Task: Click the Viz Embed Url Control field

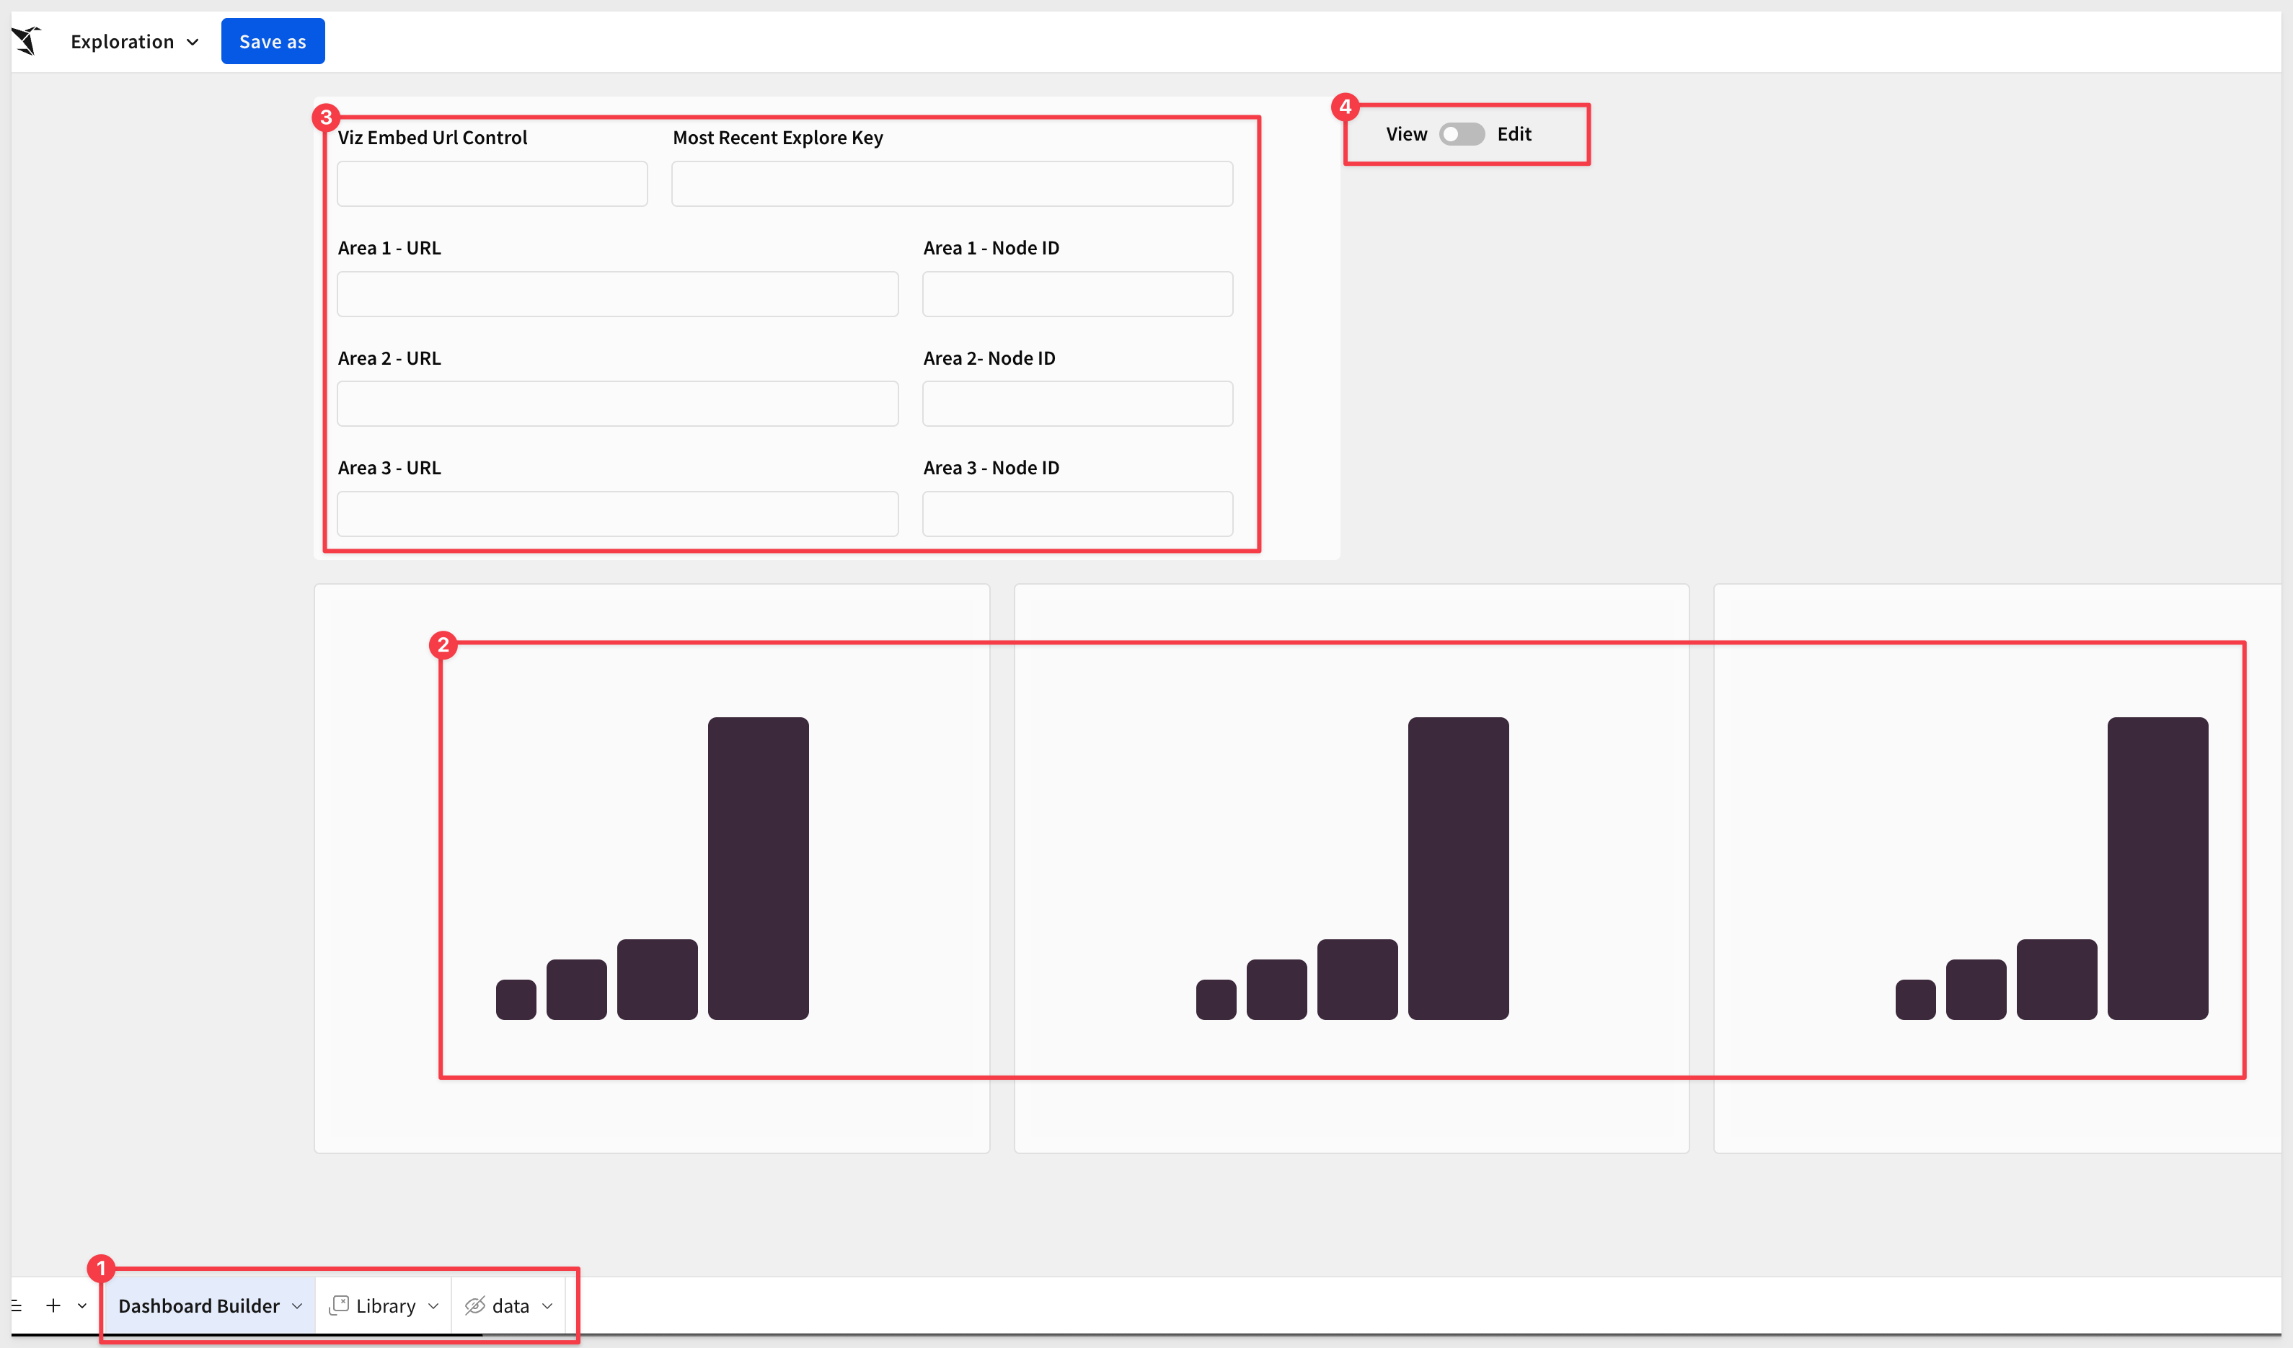Action: pos(492,184)
